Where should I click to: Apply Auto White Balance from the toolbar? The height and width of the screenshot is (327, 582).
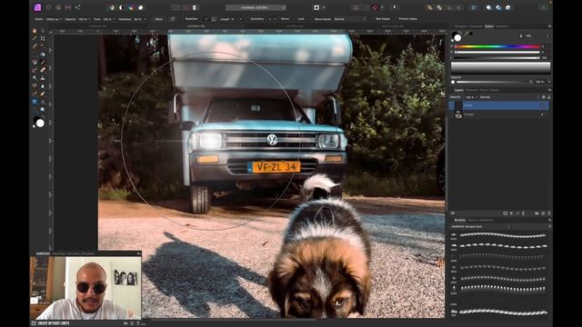(141, 7)
